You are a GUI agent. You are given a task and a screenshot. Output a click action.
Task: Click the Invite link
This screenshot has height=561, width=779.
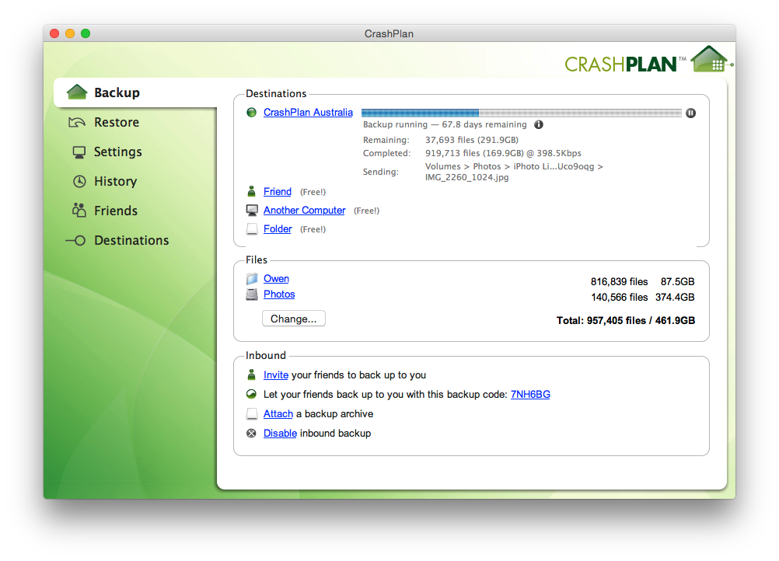276,375
